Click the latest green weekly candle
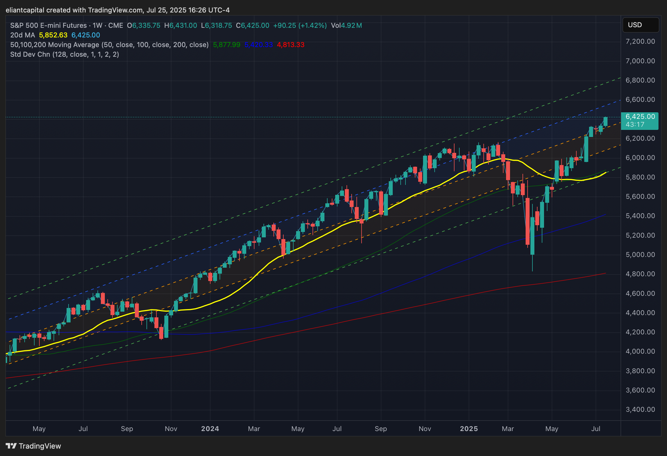 pyautogui.click(x=606, y=121)
